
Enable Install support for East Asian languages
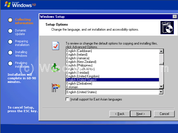pos(67,99)
